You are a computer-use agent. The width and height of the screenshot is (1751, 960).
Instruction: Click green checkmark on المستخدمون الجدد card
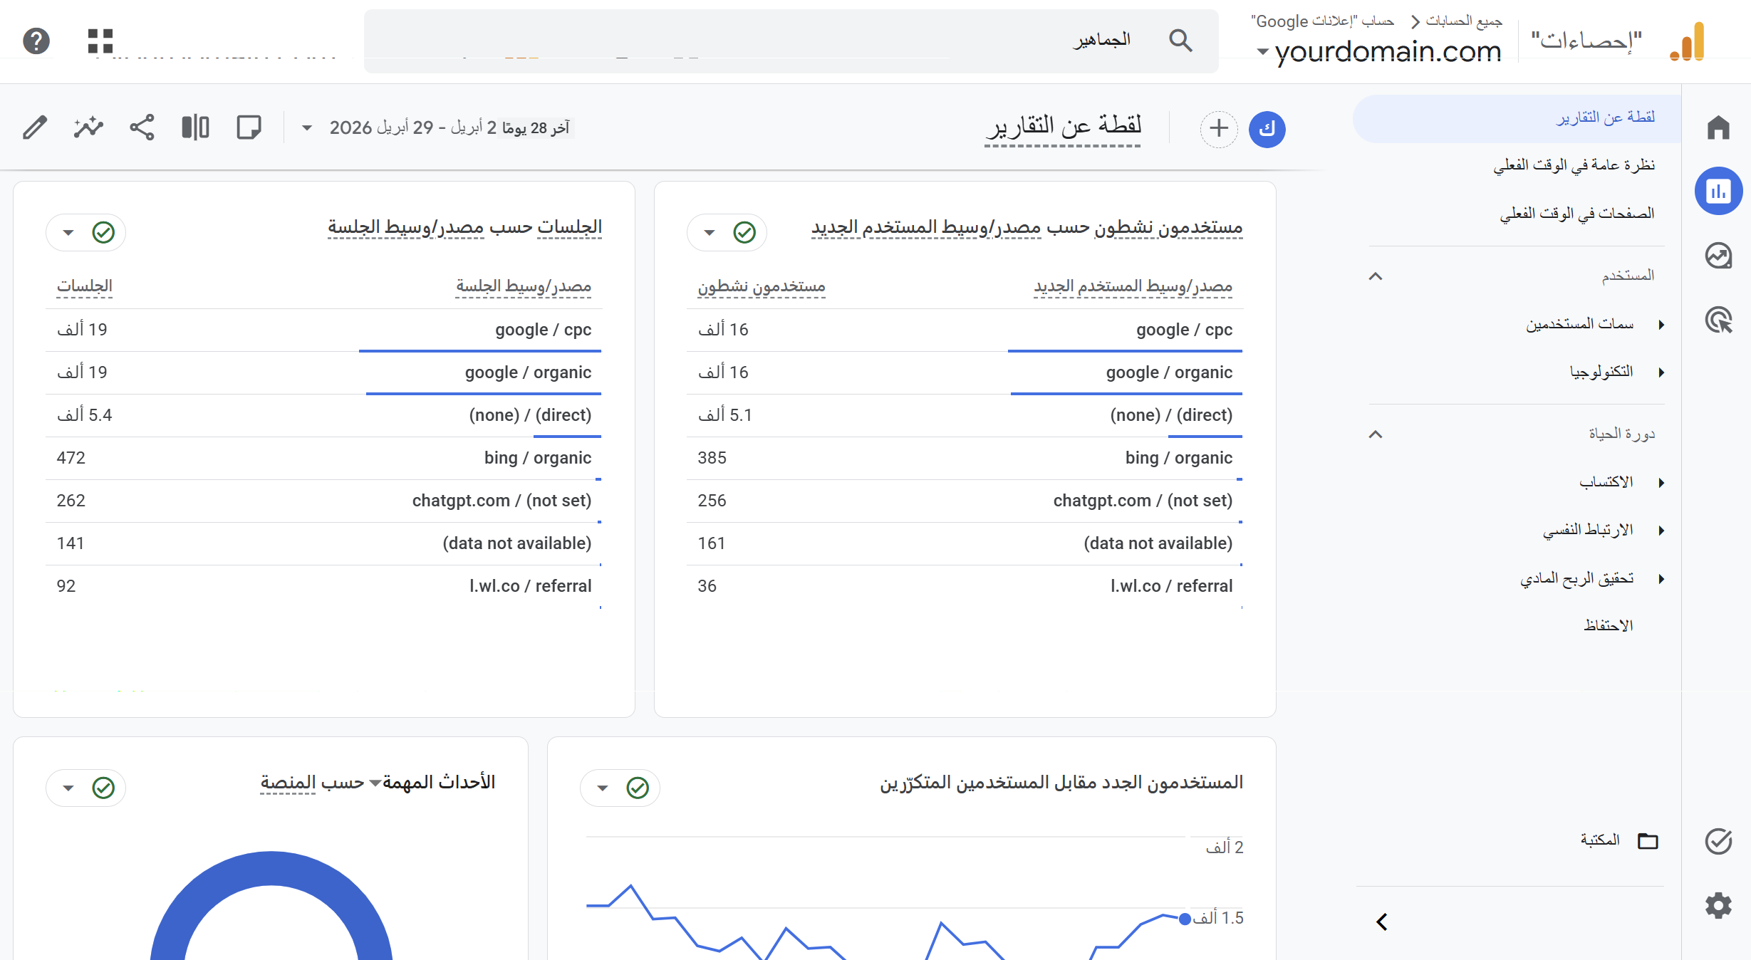tap(638, 788)
